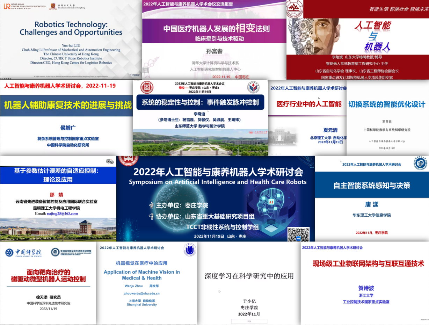Viewport: 429px width, 325px height.
Task: Click the Shenzhen Institute of Advanced Technology logo
Action: point(71,252)
